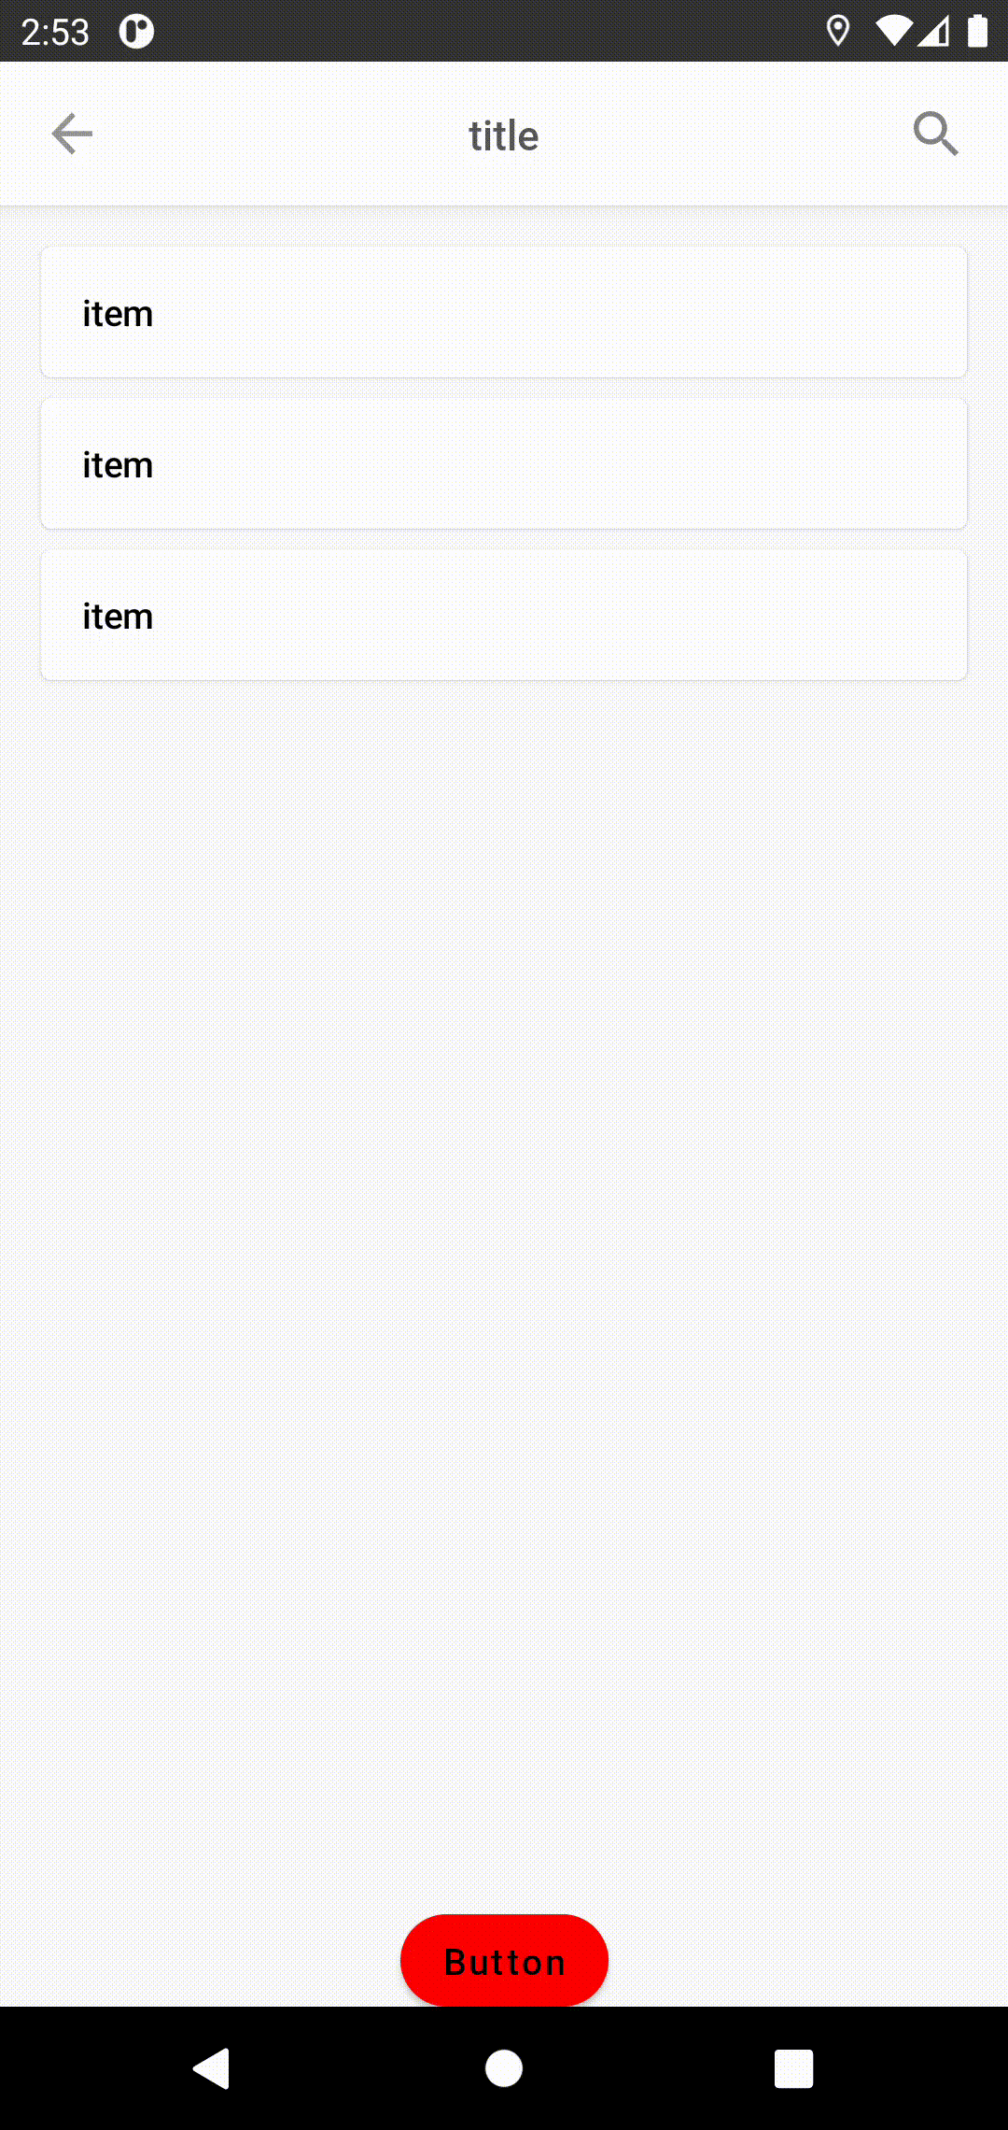Click the Wi-Fi status bar icon
The image size is (1008, 2130).
tap(893, 31)
